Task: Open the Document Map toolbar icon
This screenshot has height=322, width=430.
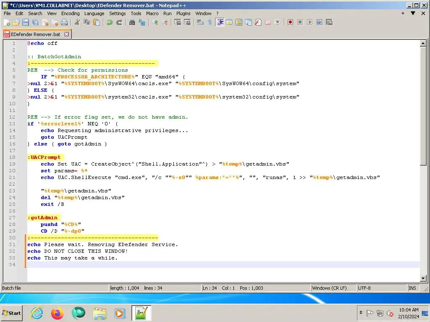Action: (239, 23)
